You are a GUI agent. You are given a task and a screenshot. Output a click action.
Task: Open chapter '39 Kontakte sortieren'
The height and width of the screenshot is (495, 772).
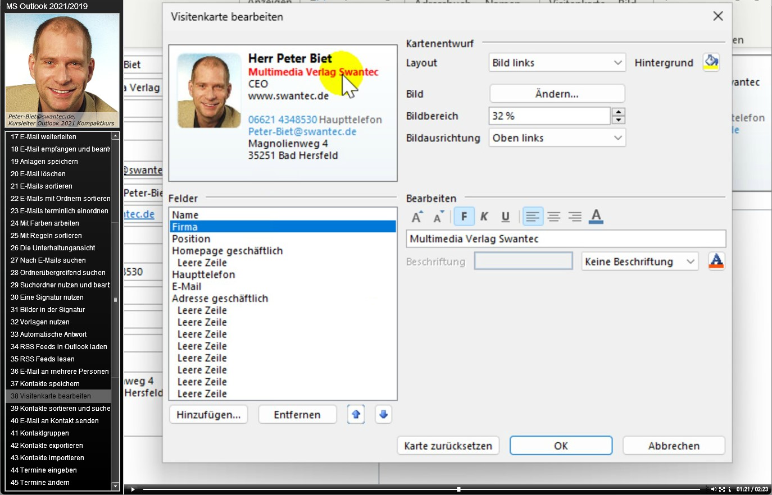point(60,409)
